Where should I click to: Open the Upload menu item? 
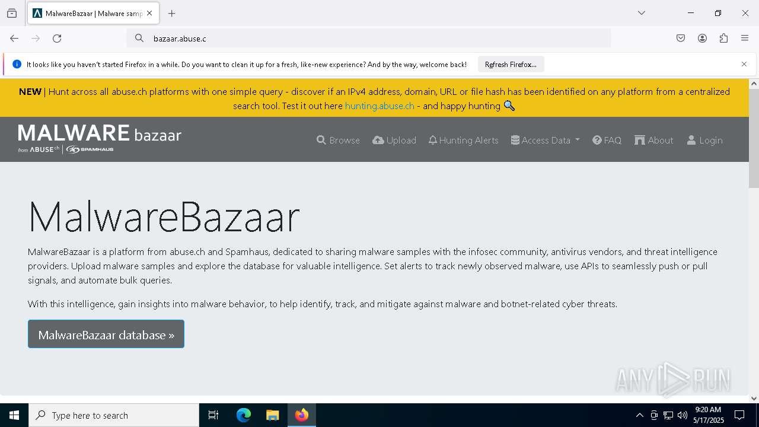coord(394,140)
